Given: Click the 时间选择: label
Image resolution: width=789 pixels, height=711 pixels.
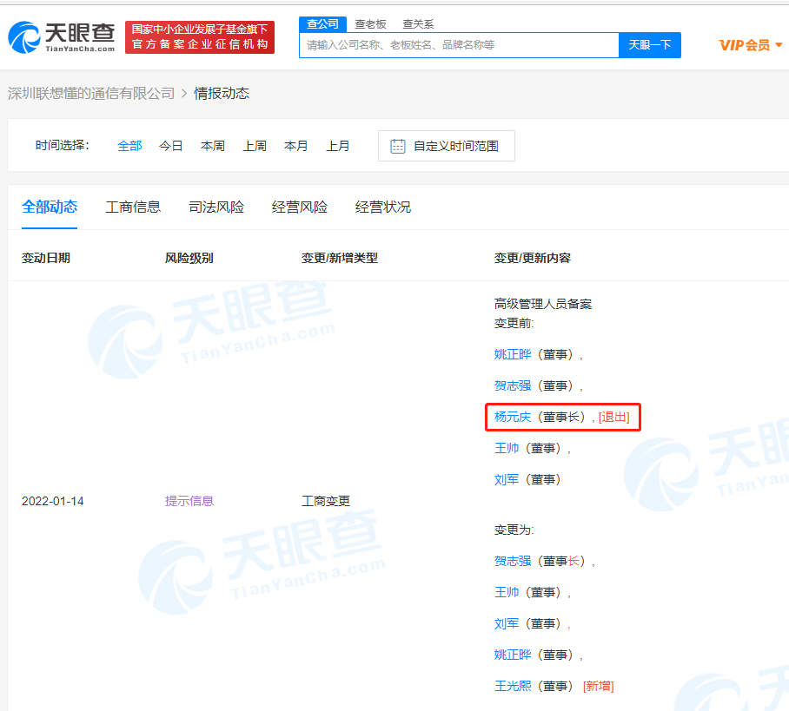Looking at the screenshot, I should tap(63, 145).
